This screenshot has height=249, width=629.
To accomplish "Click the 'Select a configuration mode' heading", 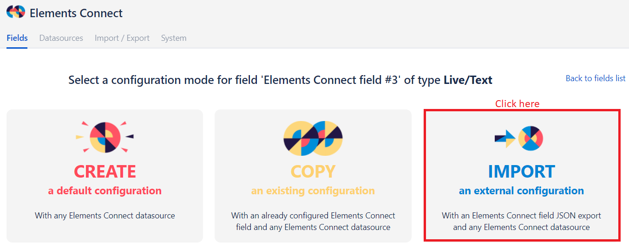I will point(280,80).
